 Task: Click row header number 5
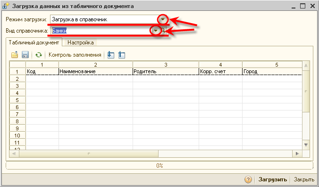17,100
